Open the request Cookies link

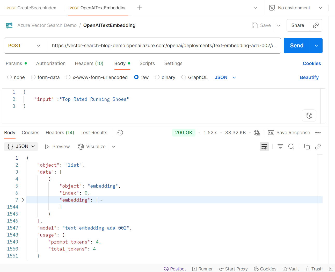tap(312, 63)
